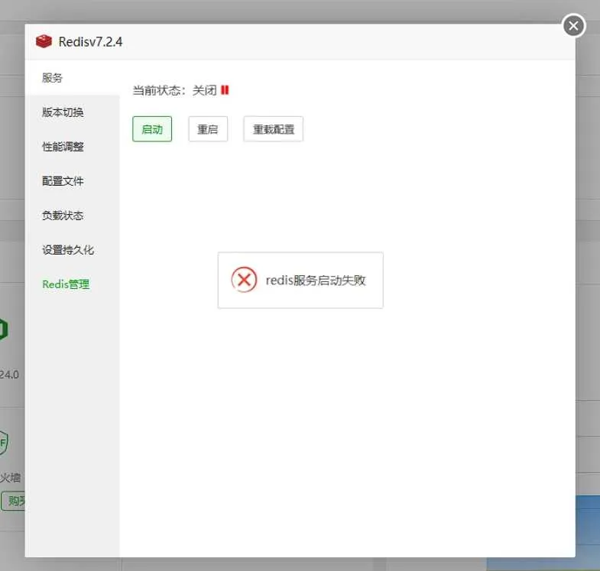This screenshot has height=571, width=600.
Task: Click the Redisv7.2.4 title text
Action: tap(90, 42)
